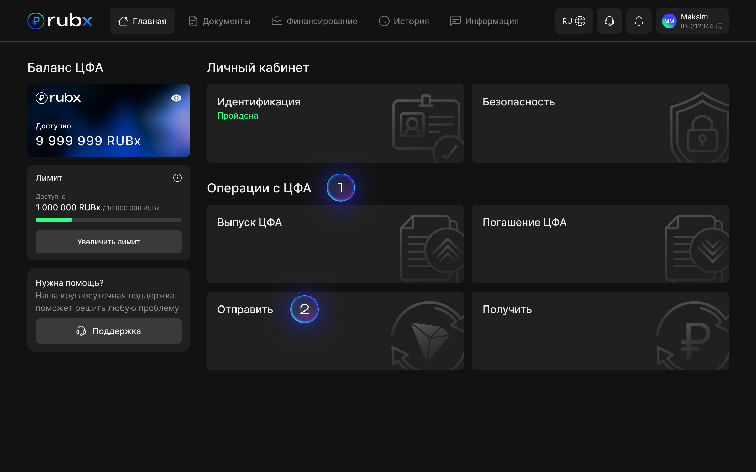Open the Финансирование tab
The image size is (756, 472).
coord(314,21)
